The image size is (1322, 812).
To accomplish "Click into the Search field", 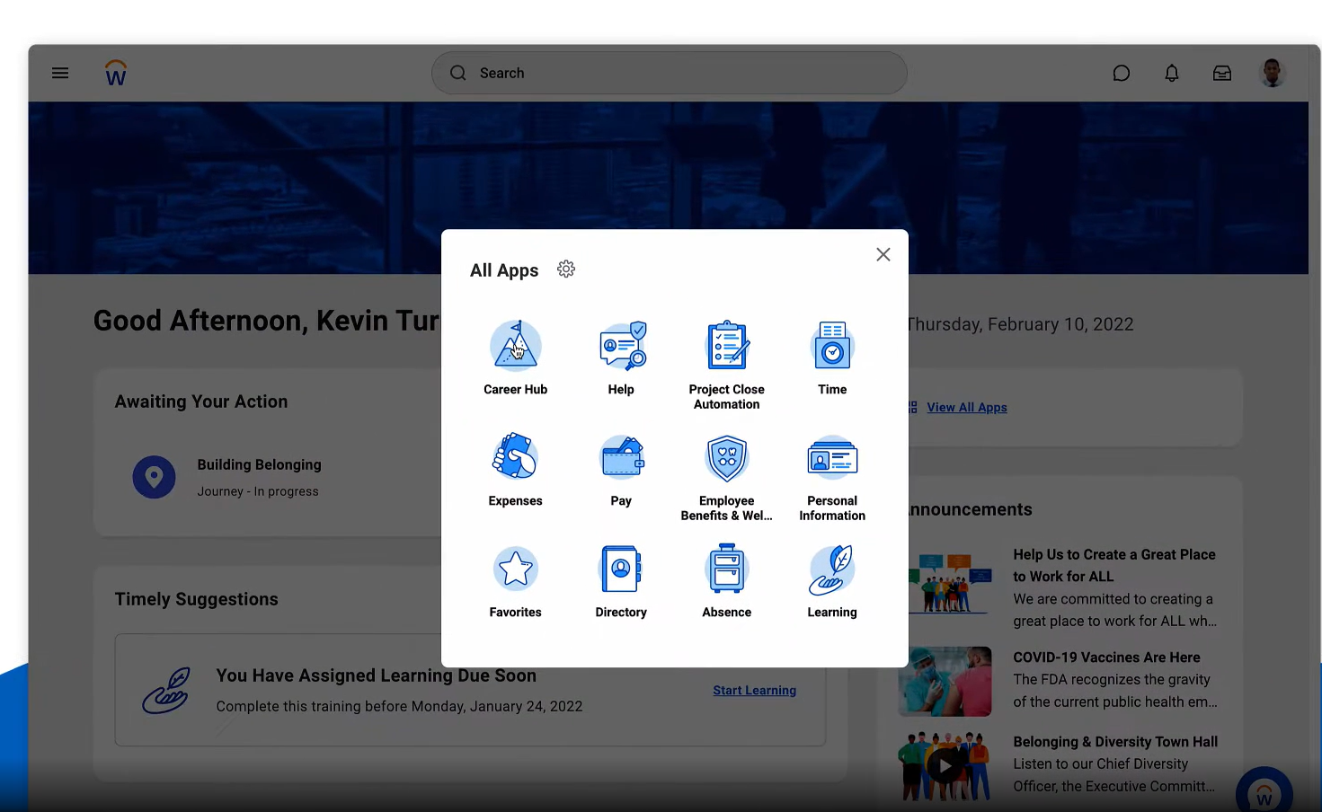I will tap(683, 74).
